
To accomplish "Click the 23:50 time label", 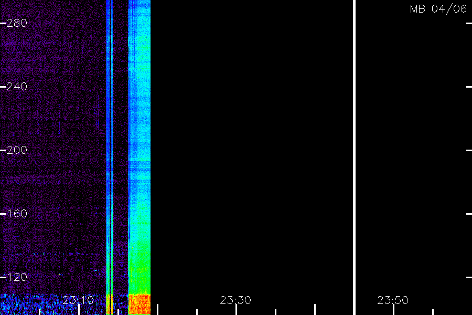I will (x=393, y=300).
